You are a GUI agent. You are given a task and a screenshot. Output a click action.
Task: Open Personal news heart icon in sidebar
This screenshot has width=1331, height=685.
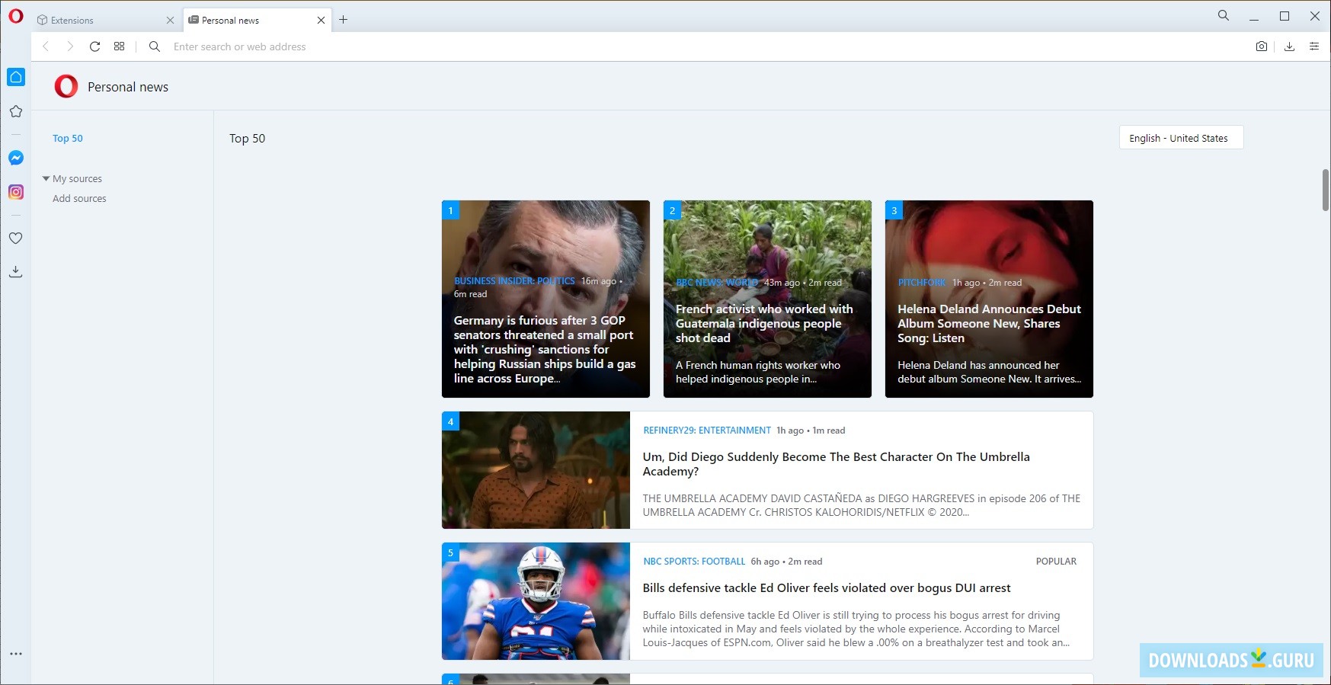16,238
